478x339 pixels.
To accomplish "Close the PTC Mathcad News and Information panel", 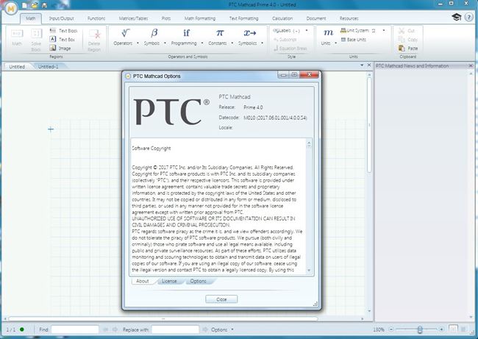I will 471,65.
